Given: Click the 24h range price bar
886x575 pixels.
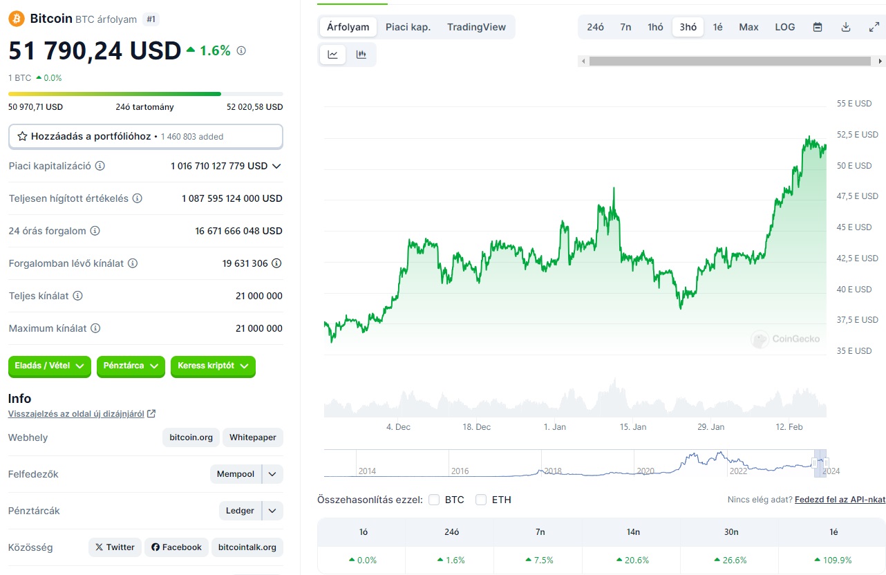Looking at the screenshot, I should (146, 94).
